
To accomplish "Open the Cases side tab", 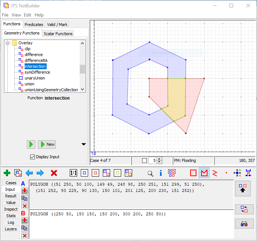I will pos(11,183).
